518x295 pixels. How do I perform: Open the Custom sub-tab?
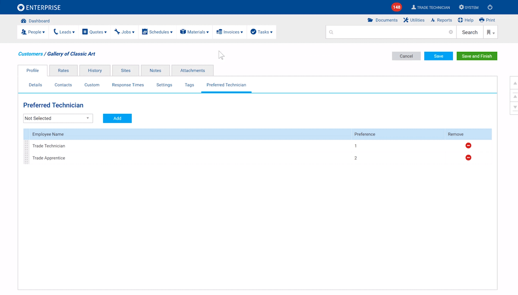[x=92, y=85]
